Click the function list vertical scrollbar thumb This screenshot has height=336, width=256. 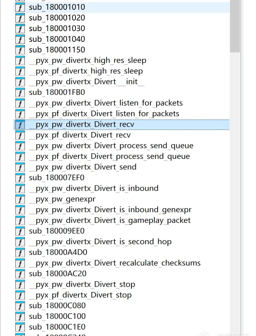pyautogui.click(x=235, y=26)
